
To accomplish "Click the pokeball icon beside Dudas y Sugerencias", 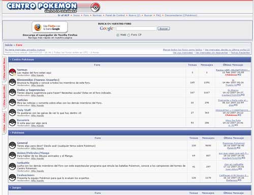I will tap(12, 92).
